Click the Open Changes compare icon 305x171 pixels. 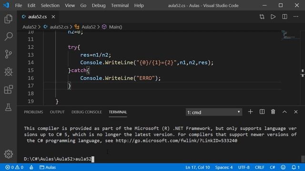pyautogui.click(x=262, y=17)
